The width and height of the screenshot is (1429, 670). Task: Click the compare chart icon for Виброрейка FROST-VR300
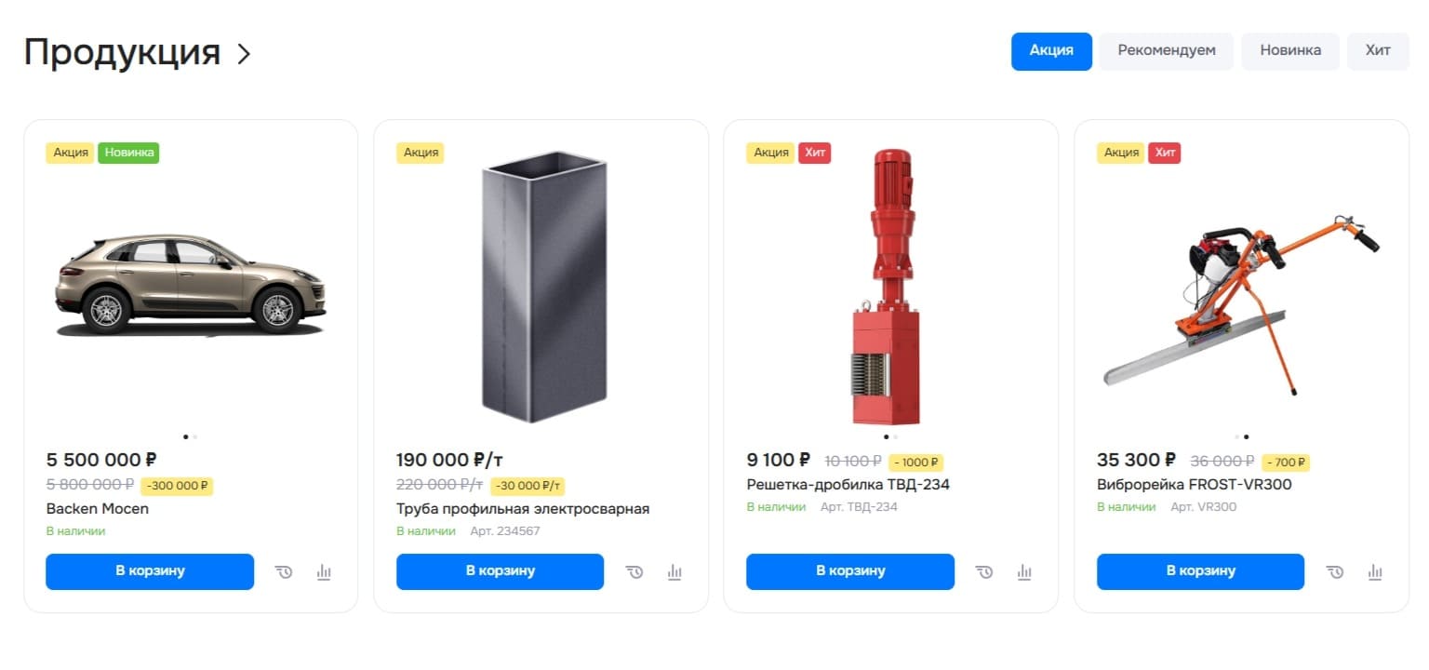pyautogui.click(x=1375, y=572)
